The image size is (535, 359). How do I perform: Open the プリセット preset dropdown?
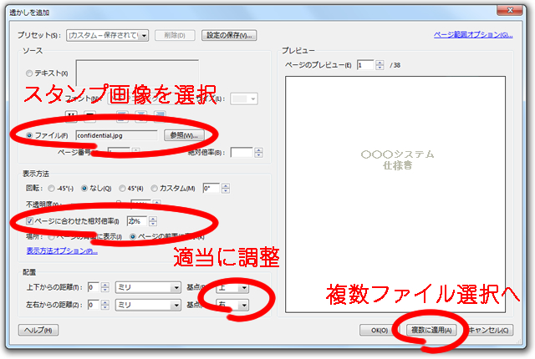[108, 35]
